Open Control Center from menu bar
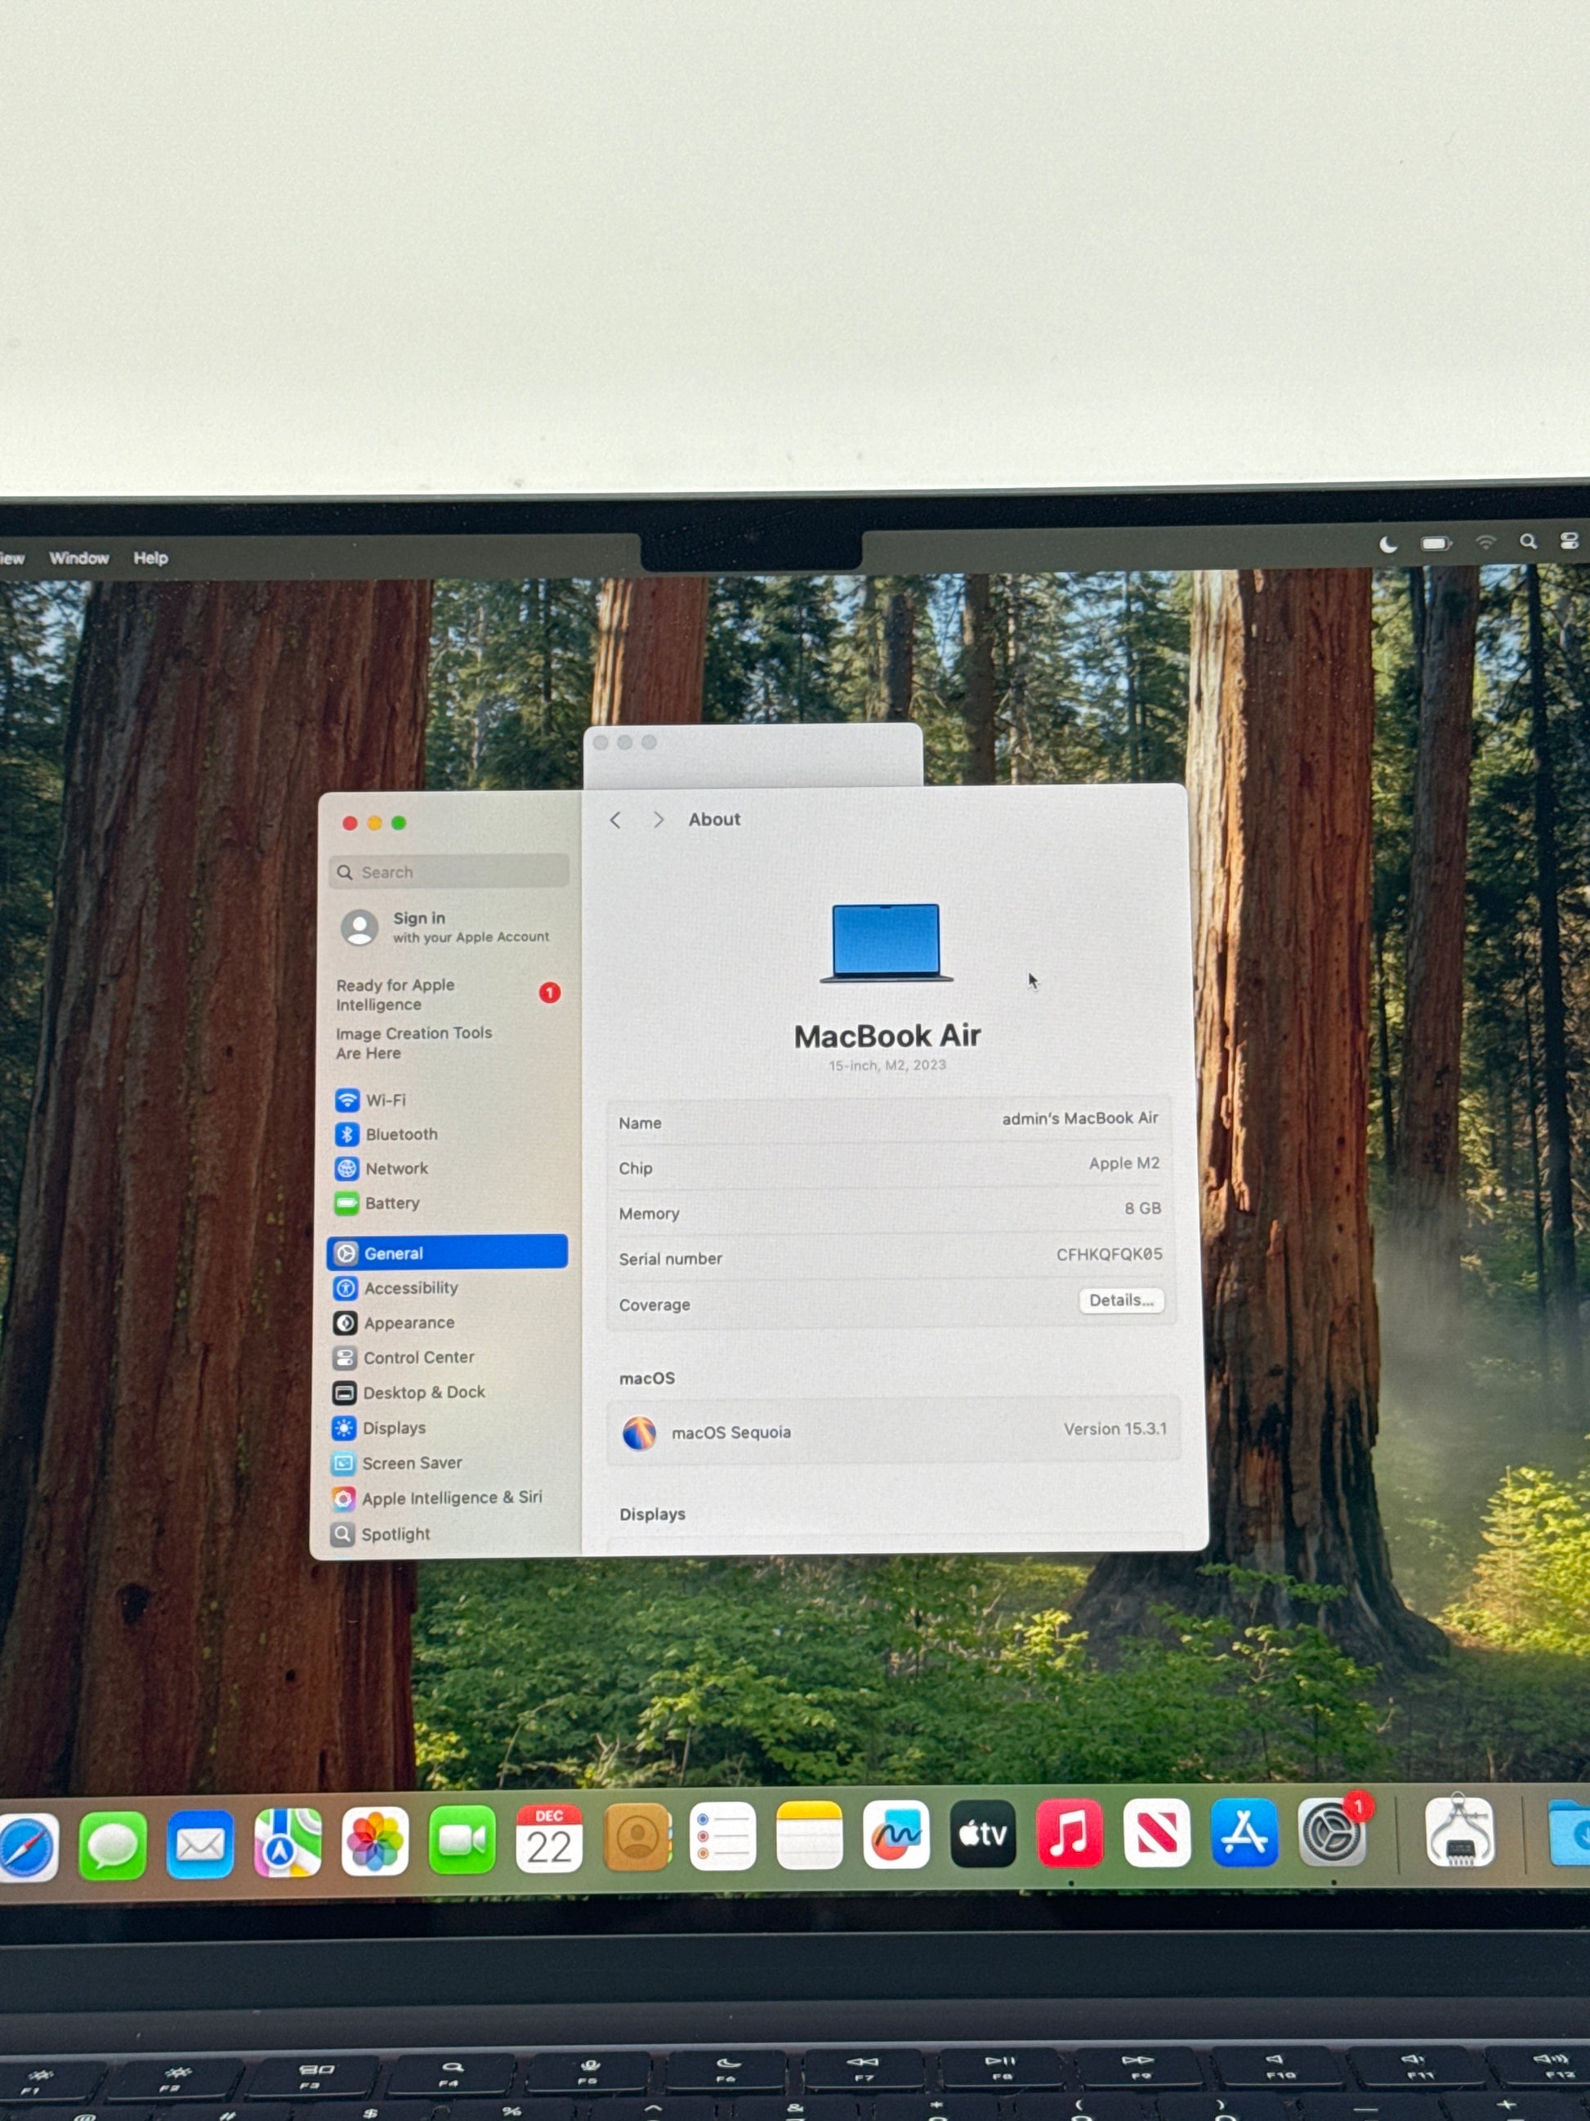 click(1569, 542)
